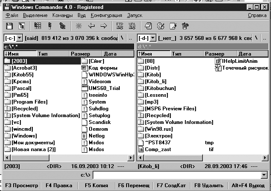The height and width of the screenshot is (191, 271).
Task: Open the [-c-] drive dropdown
Action: (x=20, y=38)
